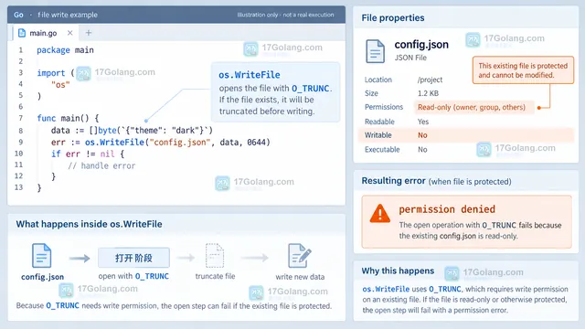
Task: Click the config.json document icon in File properties
Action: tap(375, 51)
